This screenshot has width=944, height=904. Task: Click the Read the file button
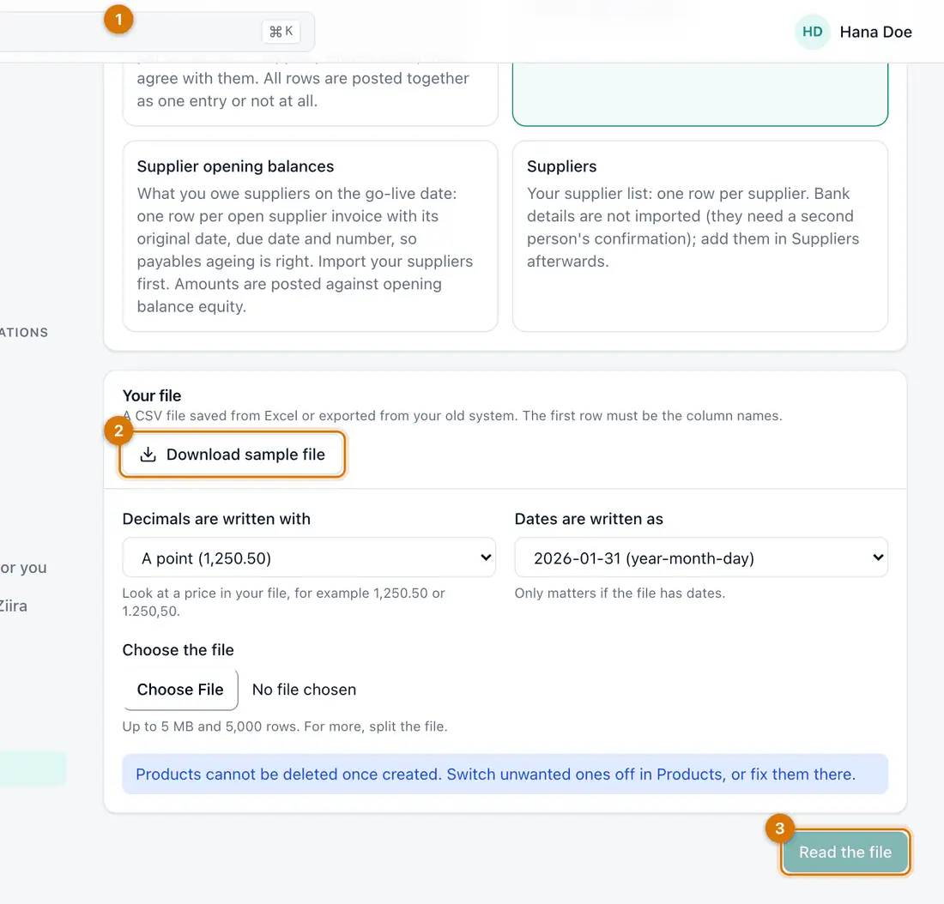844,852
